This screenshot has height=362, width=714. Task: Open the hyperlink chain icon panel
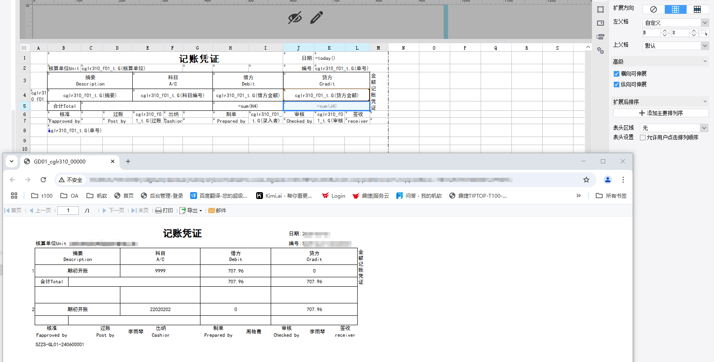[600, 50]
